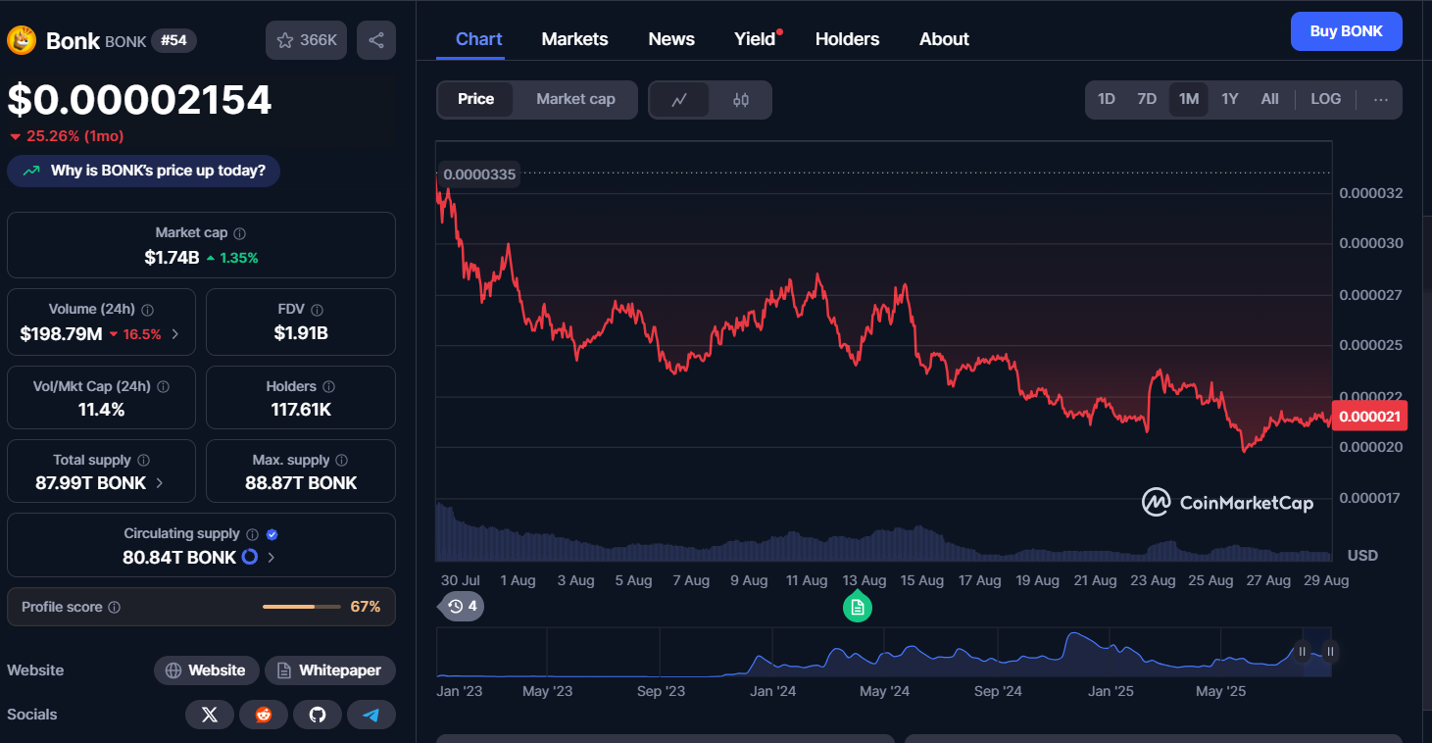Toggle chart to Price view
The height and width of the screenshot is (743, 1432).
[475, 99]
